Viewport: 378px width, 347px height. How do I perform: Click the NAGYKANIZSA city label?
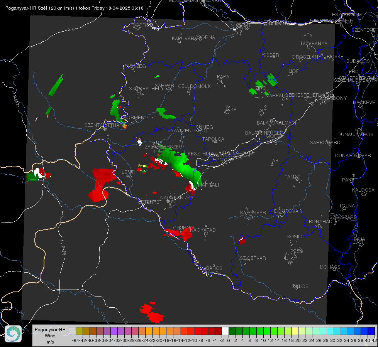(177, 198)
